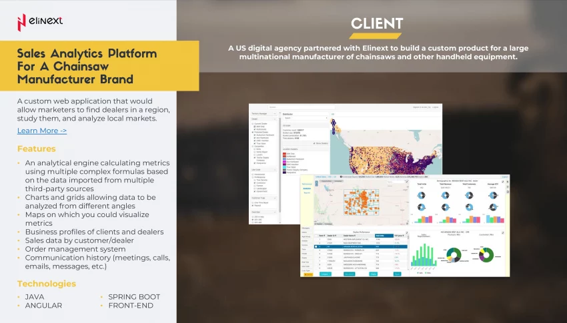This screenshot has width=567, height=323.
Task: Click the Customers Mix donut chart
Action: click(x=486, y=254)
